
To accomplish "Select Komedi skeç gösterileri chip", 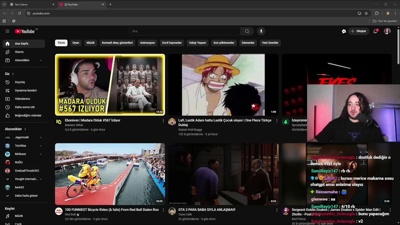I will coord(117,43).
